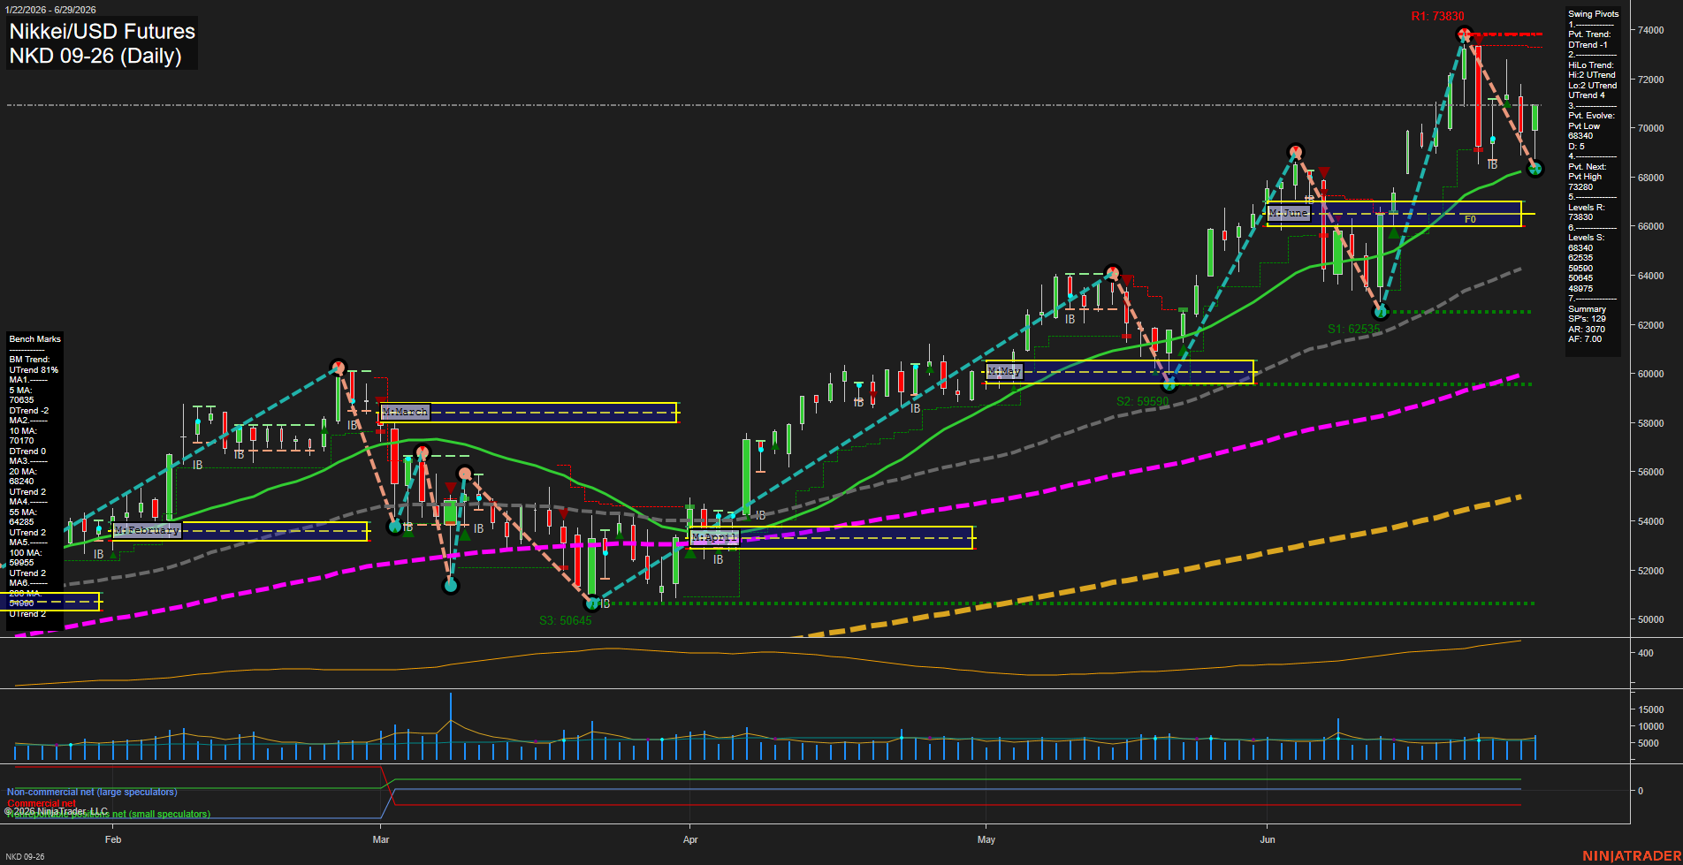
Task: Click the S2: 59590 support label
Action: pyautogui.click(x=1142, y=401)
